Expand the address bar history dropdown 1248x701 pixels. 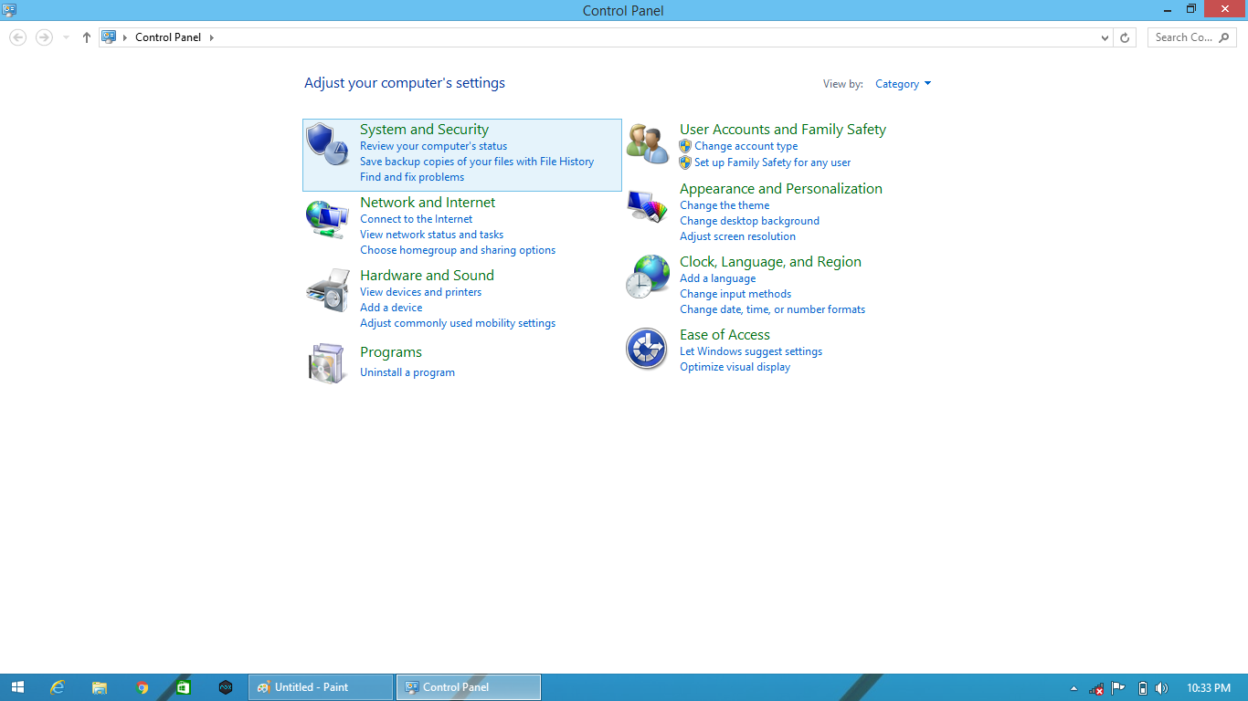click(1105, 37)
